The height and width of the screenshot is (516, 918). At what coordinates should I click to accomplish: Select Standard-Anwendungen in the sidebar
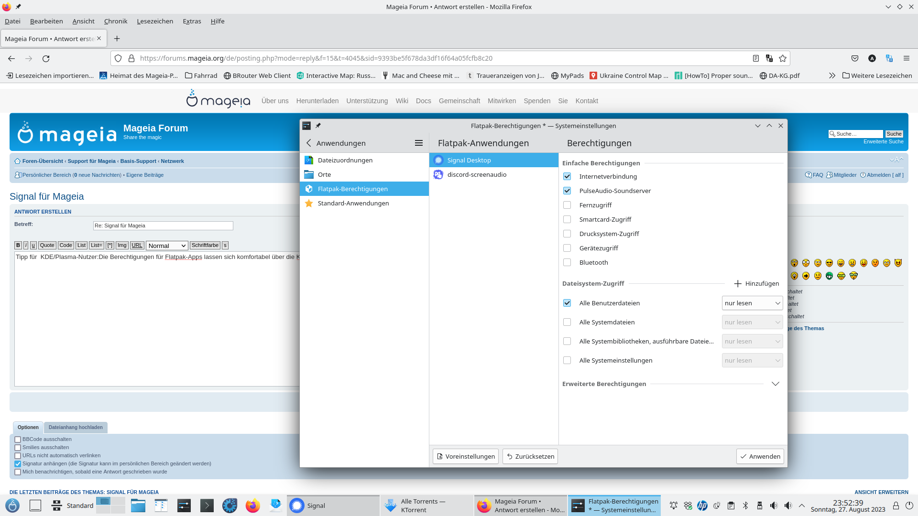point(364,203)
